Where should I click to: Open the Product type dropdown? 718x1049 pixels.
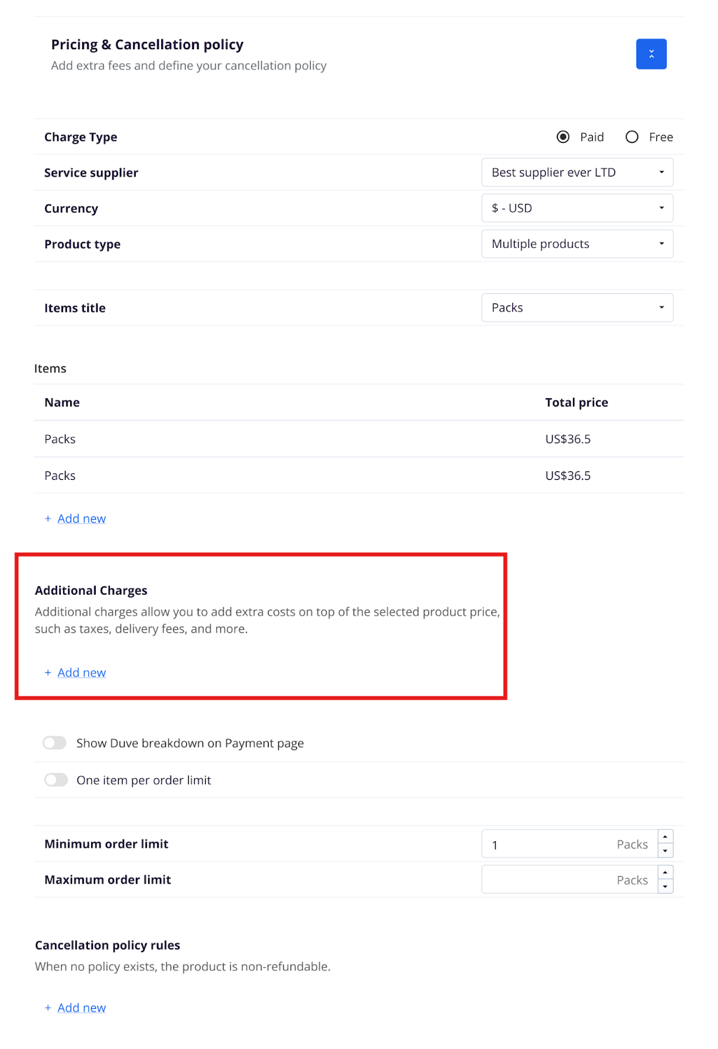[576, 244]
